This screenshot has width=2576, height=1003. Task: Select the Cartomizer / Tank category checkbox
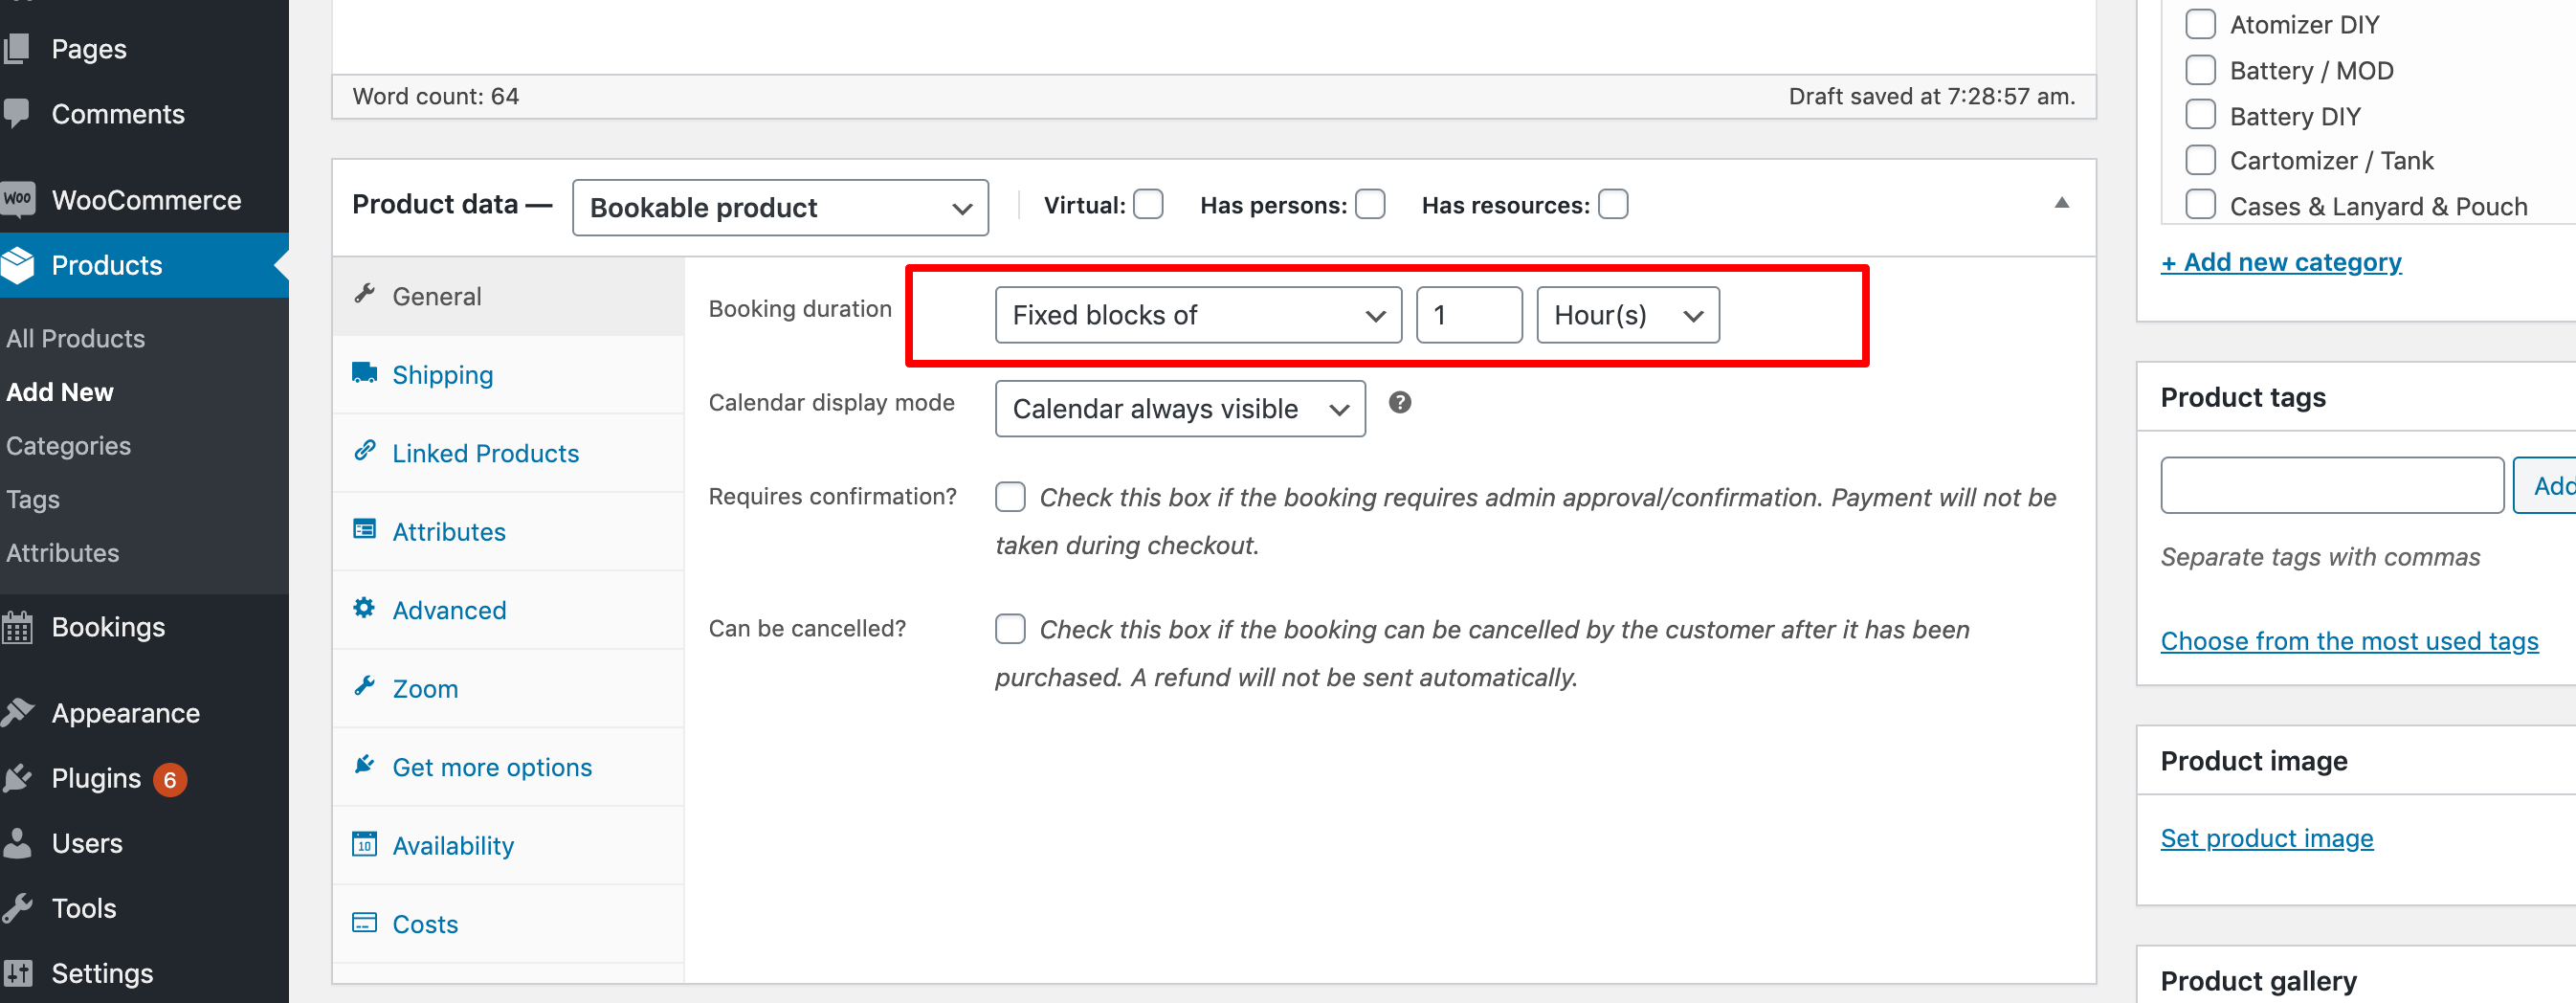2200,160
